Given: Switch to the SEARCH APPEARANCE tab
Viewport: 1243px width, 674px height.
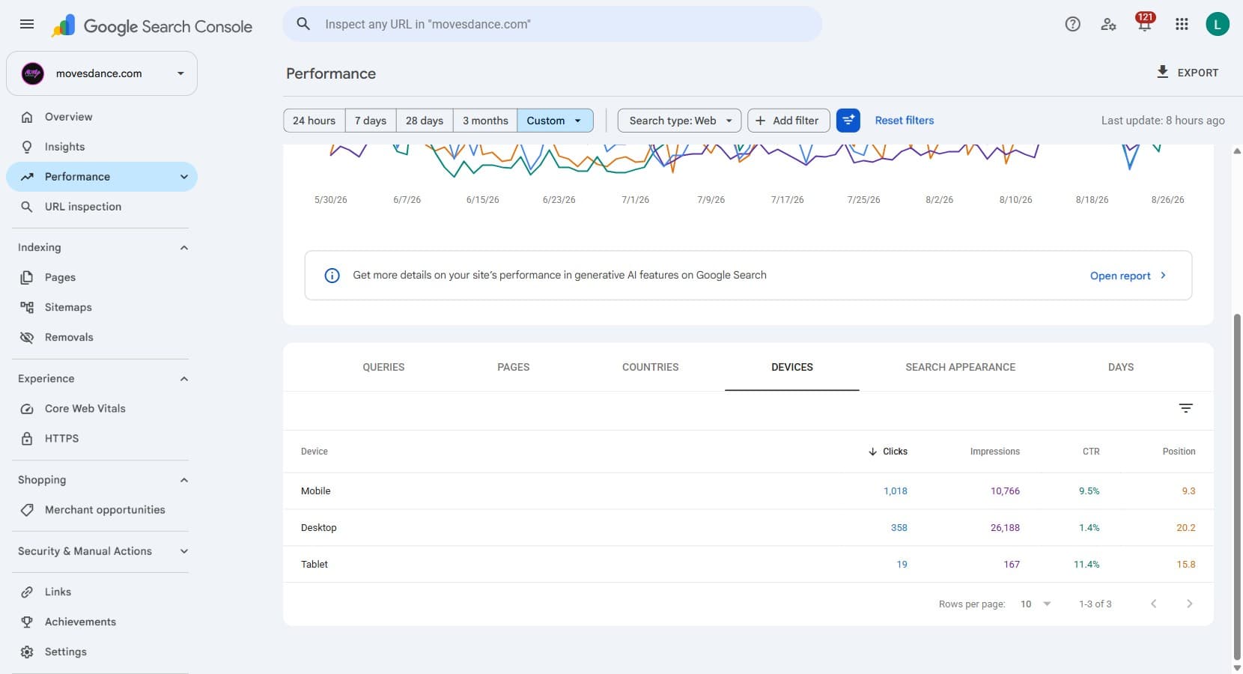Looking at the screenshot, I should point(961,367).
